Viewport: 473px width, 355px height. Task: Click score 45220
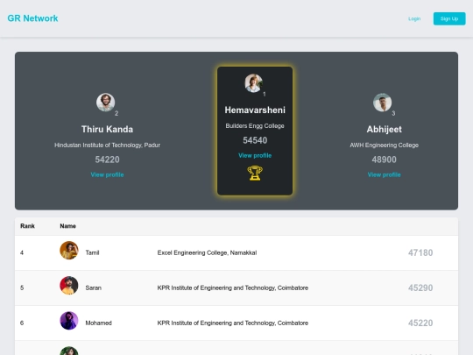pos(420,323)
